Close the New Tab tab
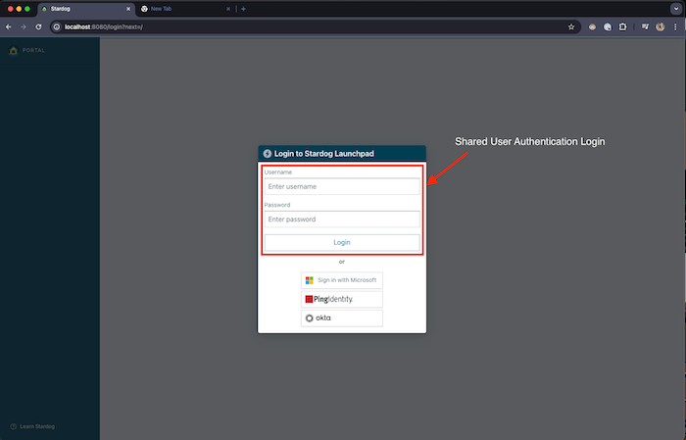The width and height of the screenshot is (686, 440). point(228,9)
